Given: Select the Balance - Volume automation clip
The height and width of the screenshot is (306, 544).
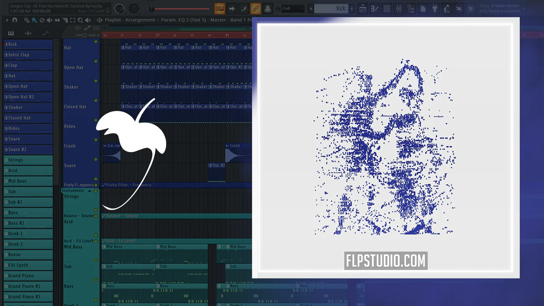Looking at the screenshot, I should (x=177, y=216).
